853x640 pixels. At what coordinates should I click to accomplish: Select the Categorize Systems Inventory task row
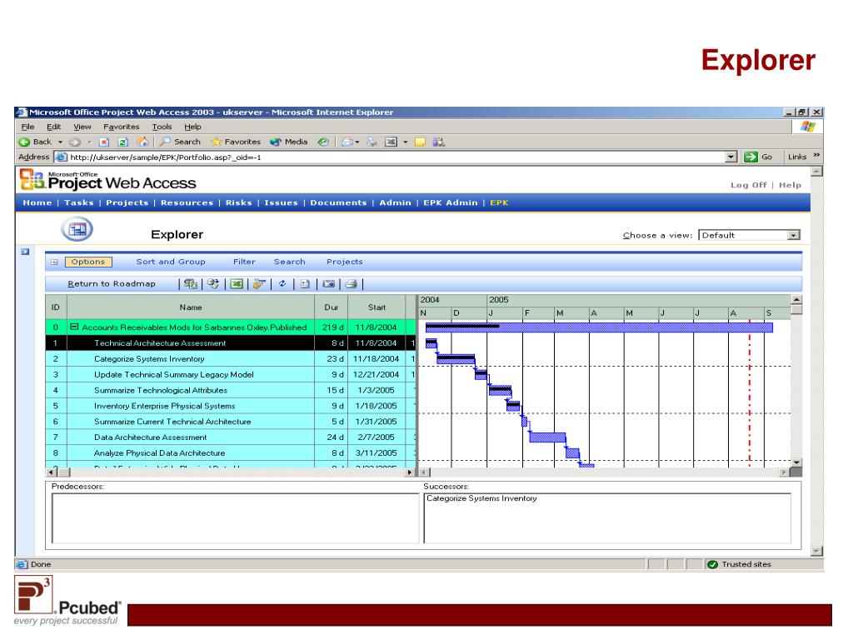click(x=231, y=358)
